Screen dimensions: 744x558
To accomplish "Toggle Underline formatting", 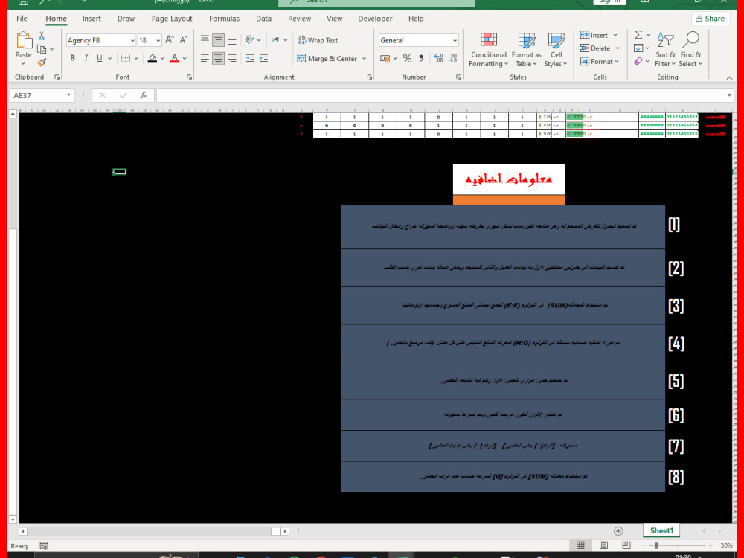I will pos(99,58).
